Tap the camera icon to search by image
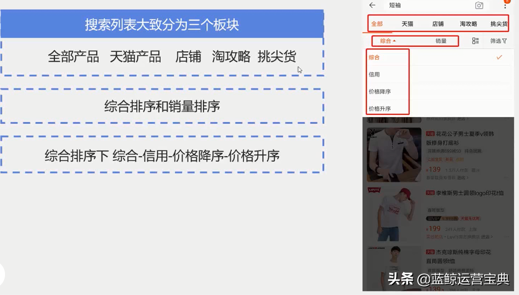 pyautogui.click(x=479, y=5)
